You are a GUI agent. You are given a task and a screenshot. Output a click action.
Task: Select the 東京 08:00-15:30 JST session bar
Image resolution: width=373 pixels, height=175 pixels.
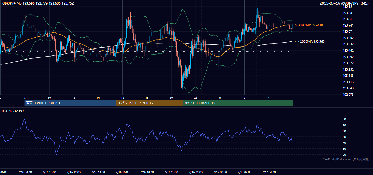pos(70,103)
